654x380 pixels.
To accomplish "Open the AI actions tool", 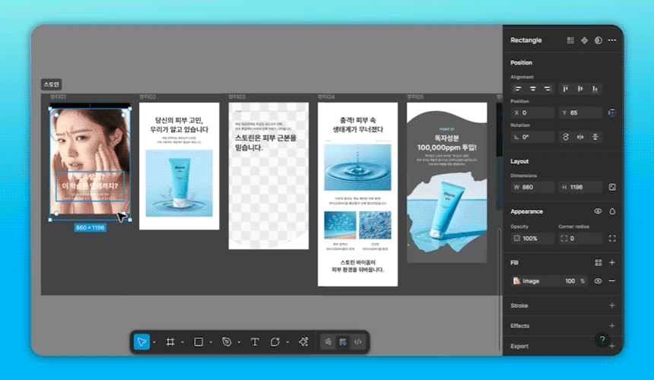I will tap(303, 342).
